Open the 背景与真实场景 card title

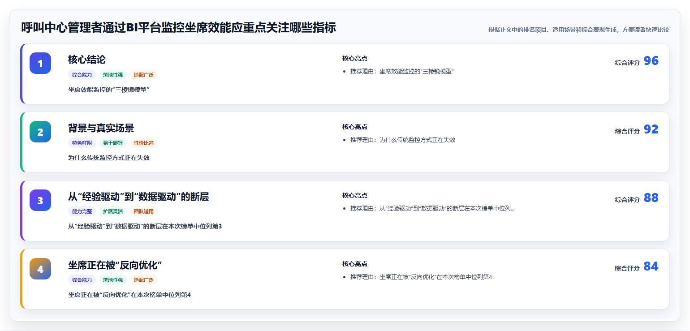[101, 128]
